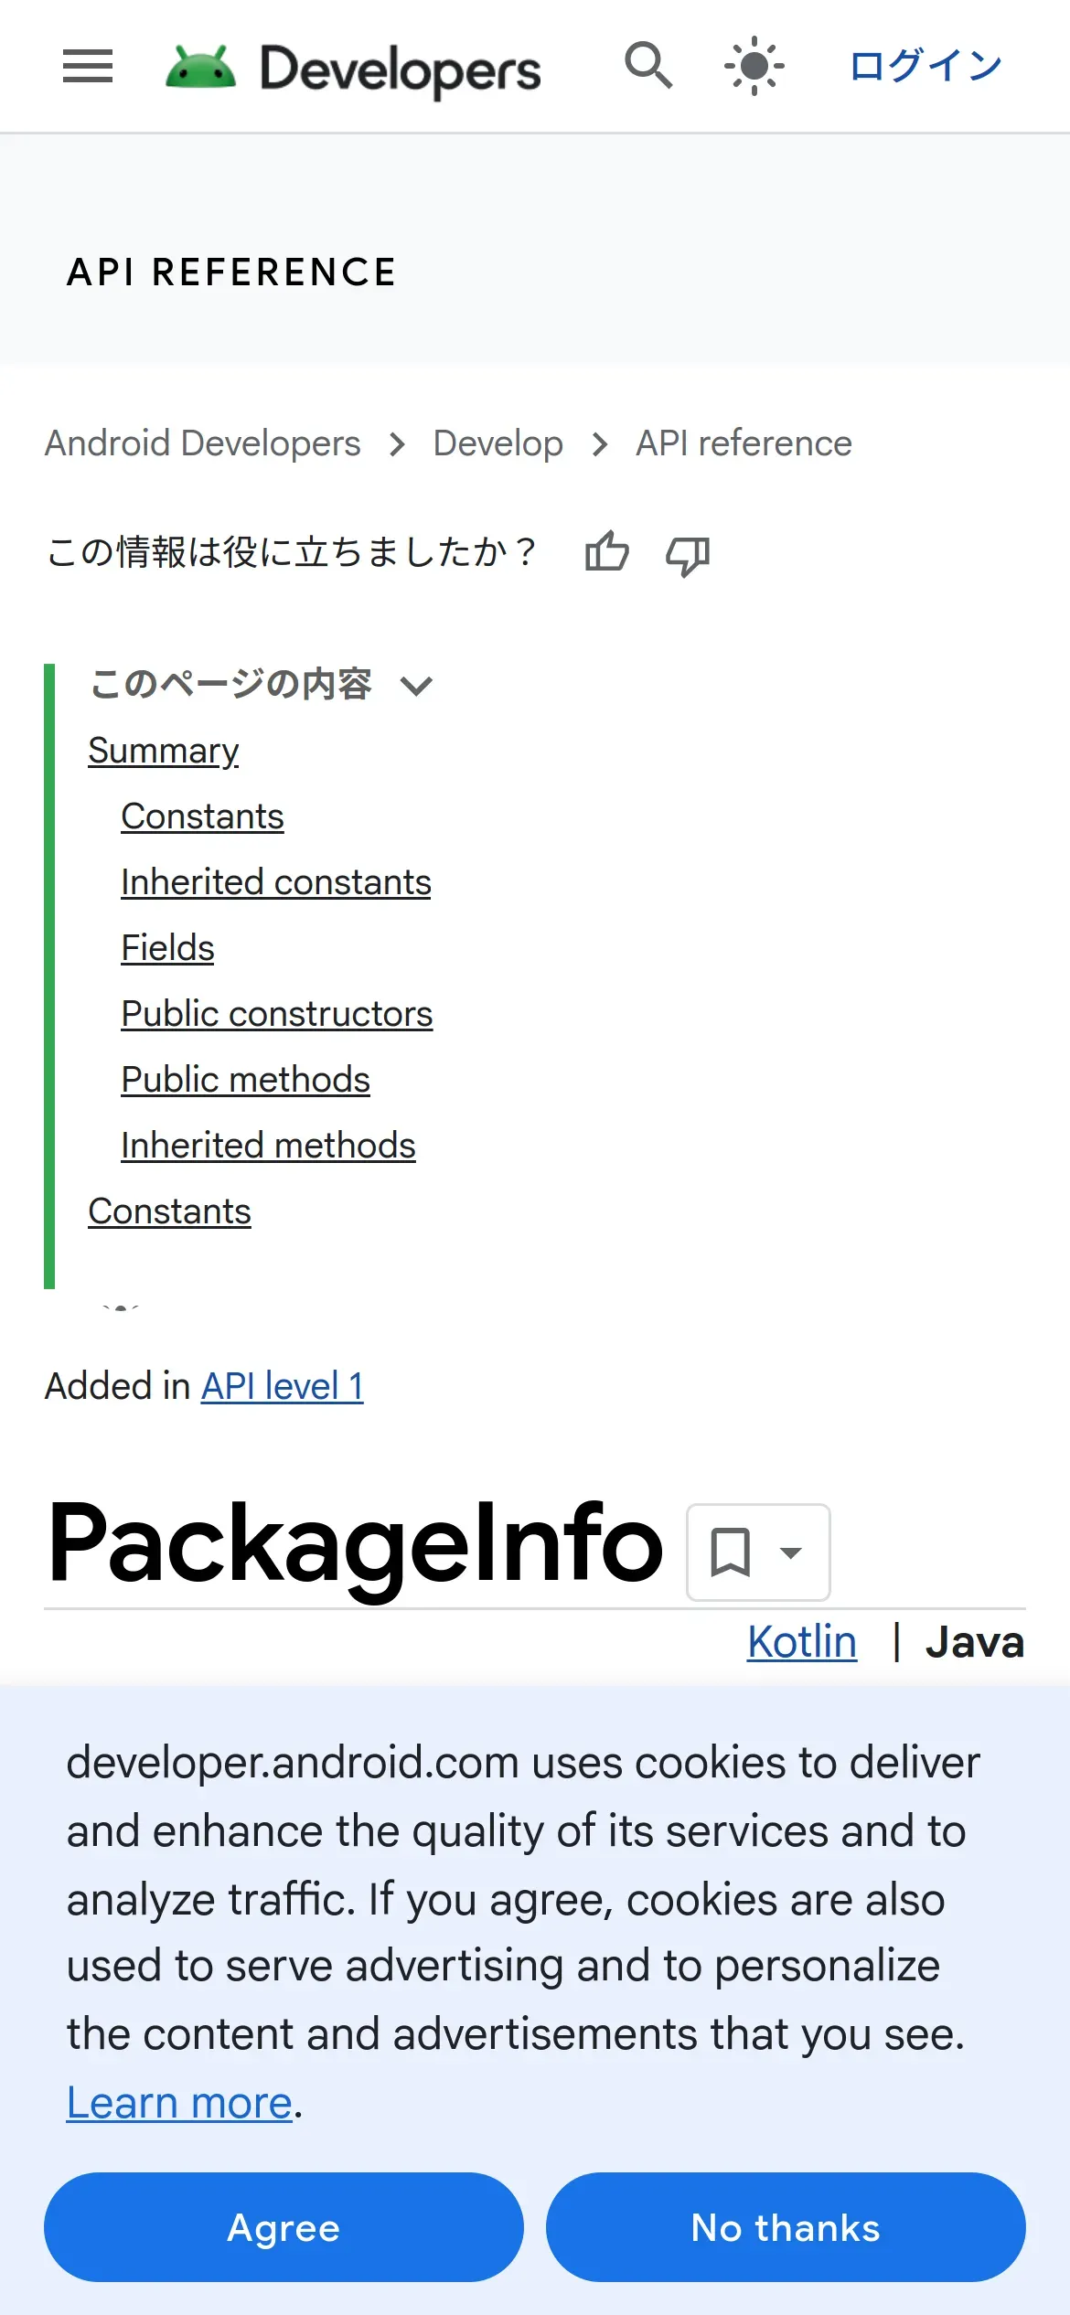The height and width of the screenshot is (2315, 1070).
Task: Click the thumbs down feedback icon
Action: pos(688,554)
